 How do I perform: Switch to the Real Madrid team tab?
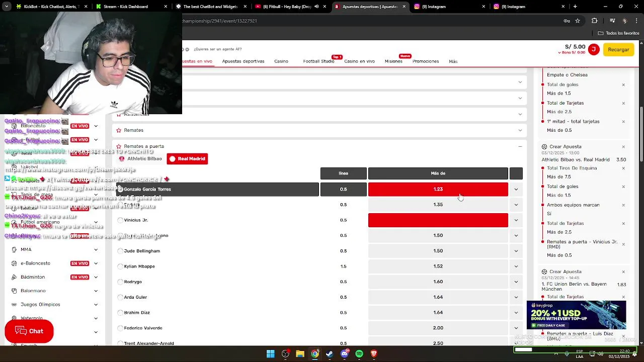187,159
